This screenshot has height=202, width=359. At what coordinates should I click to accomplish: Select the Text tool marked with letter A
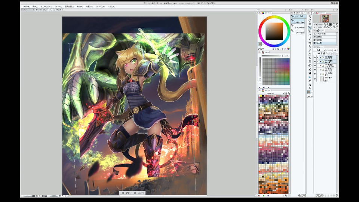(x=310, y=84)
